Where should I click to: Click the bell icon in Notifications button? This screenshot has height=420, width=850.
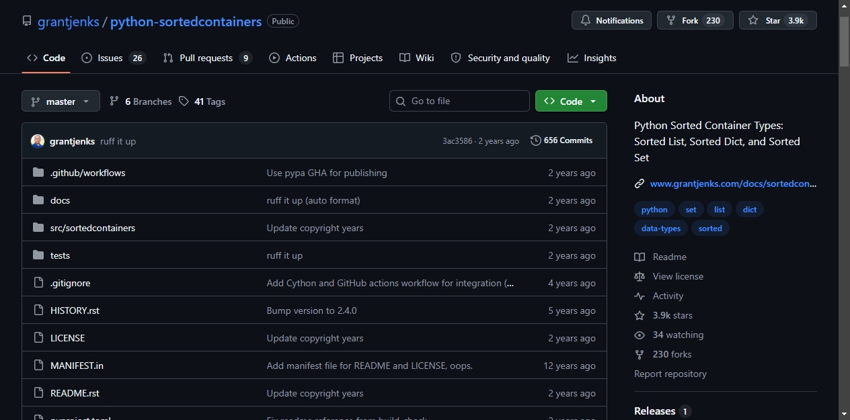585,21
